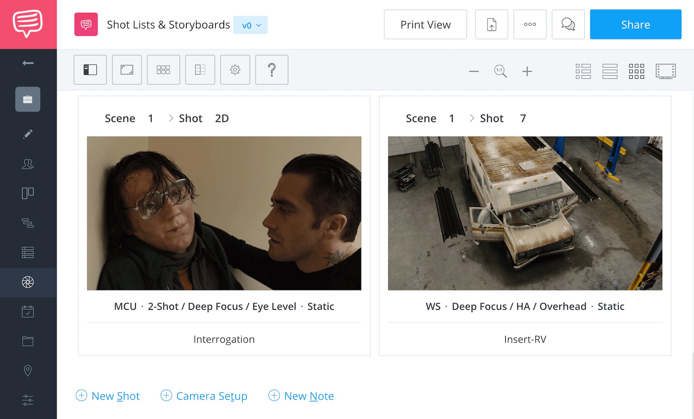Open the three-dots more options button
The height and width of the screenshot is (419, 694).
(x=530, y=24)
